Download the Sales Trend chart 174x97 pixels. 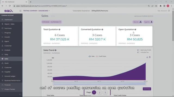[x=147, y=57]
